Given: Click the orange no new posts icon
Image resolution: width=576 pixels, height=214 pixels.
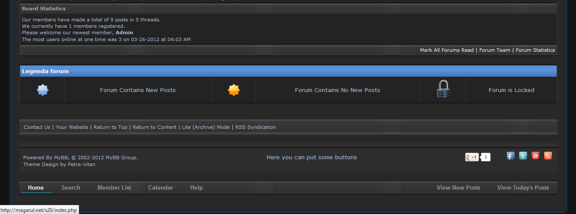Looking at the screenshot, I should [x=233, y=90].
